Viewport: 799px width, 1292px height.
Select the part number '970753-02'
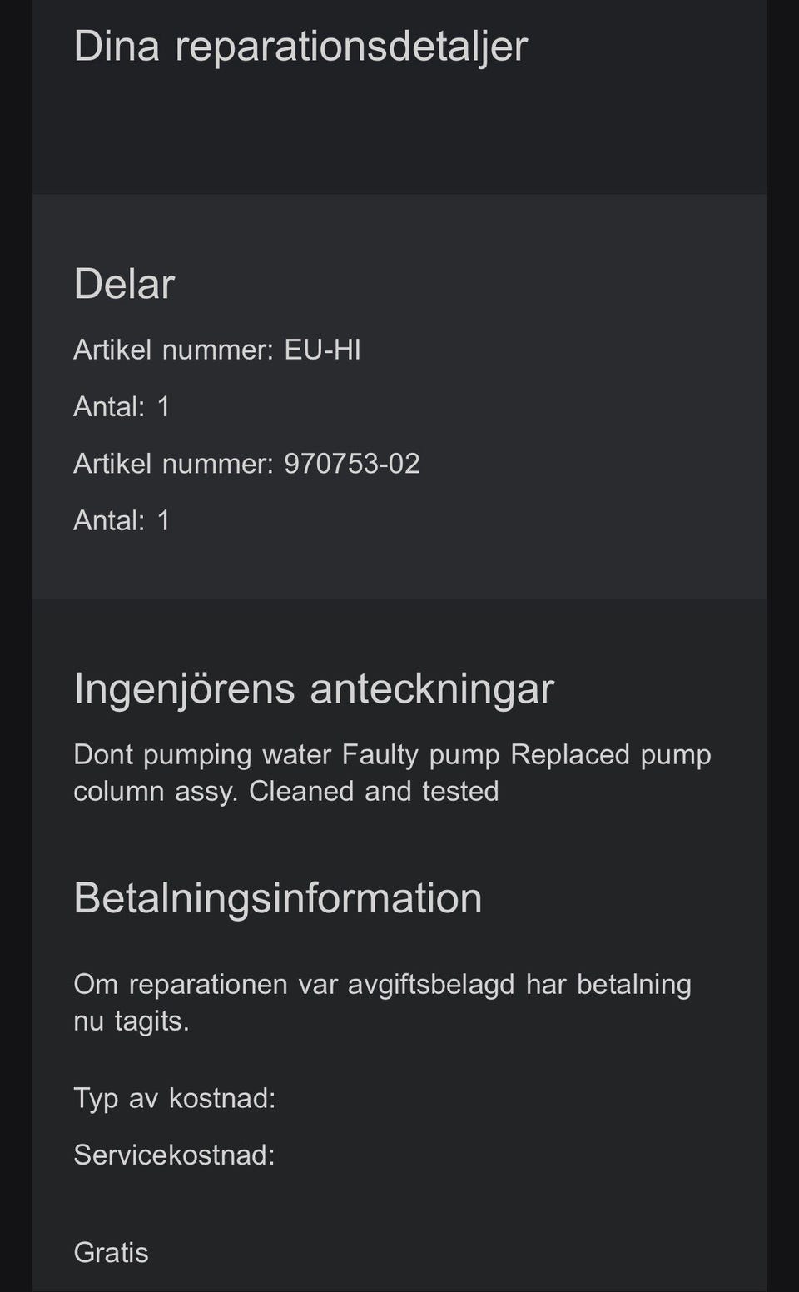click(x=352, y=464)
